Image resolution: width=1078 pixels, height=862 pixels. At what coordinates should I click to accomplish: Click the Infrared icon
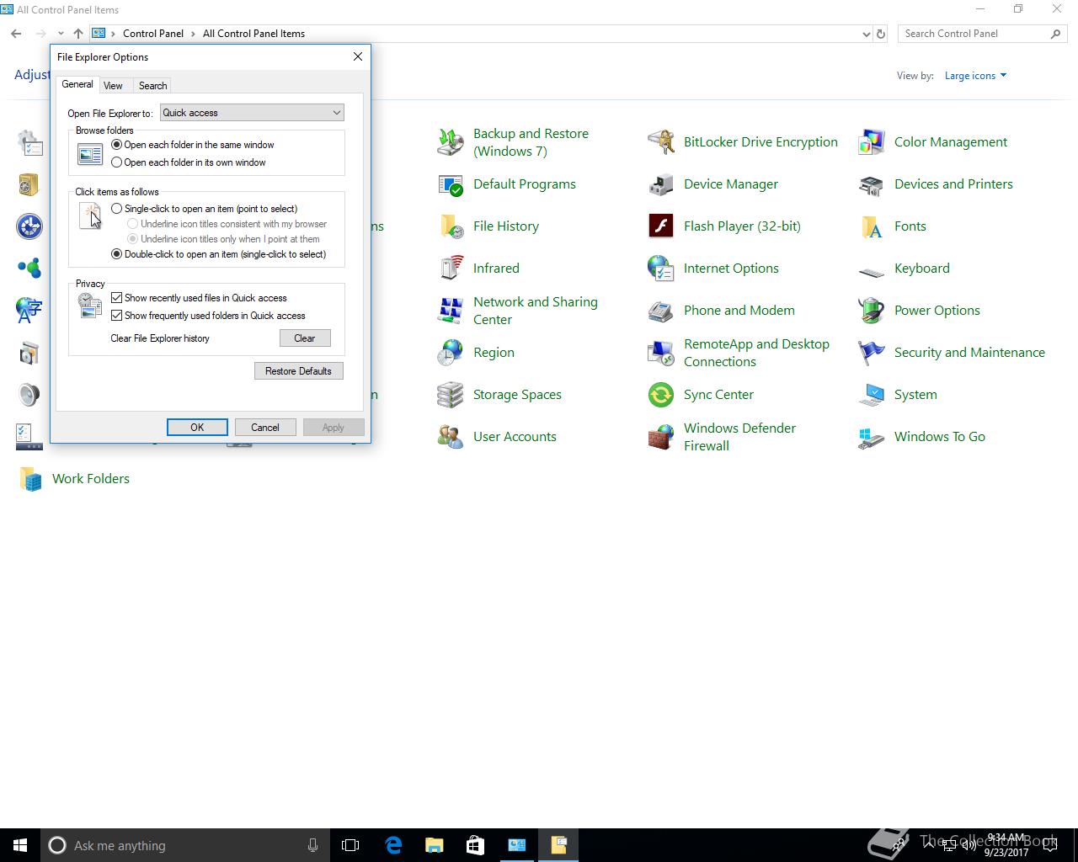tap(451, 269)
